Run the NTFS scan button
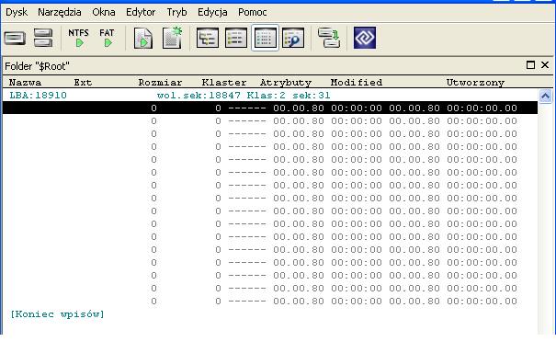This screenshot has height=353, width=556. click(79, 38)
